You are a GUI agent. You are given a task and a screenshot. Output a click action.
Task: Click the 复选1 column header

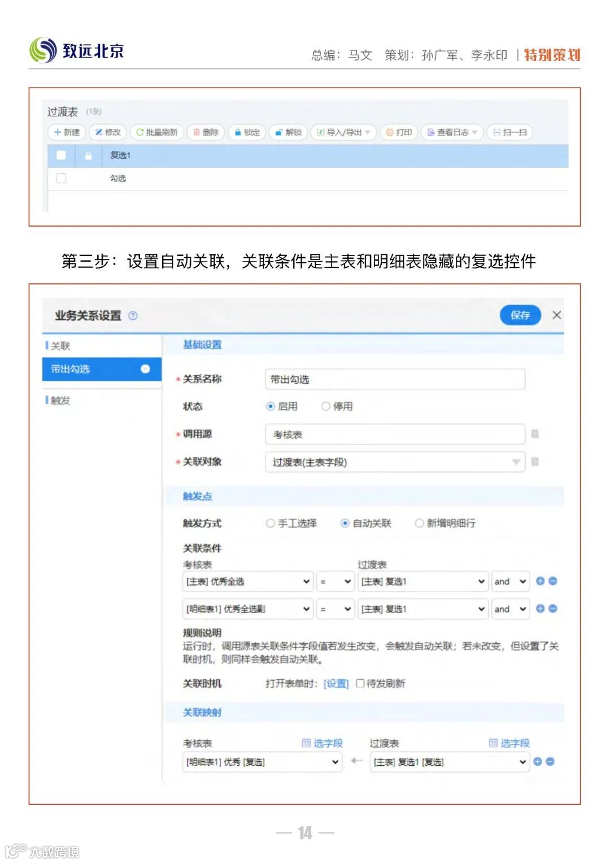(120, 155)
